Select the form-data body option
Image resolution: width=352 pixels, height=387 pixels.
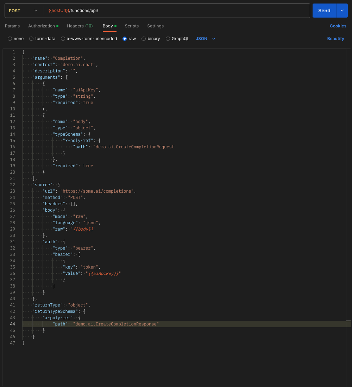[31, 39]
